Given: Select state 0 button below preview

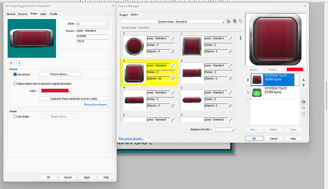Looking at the screenshot, I should point(11,63).
